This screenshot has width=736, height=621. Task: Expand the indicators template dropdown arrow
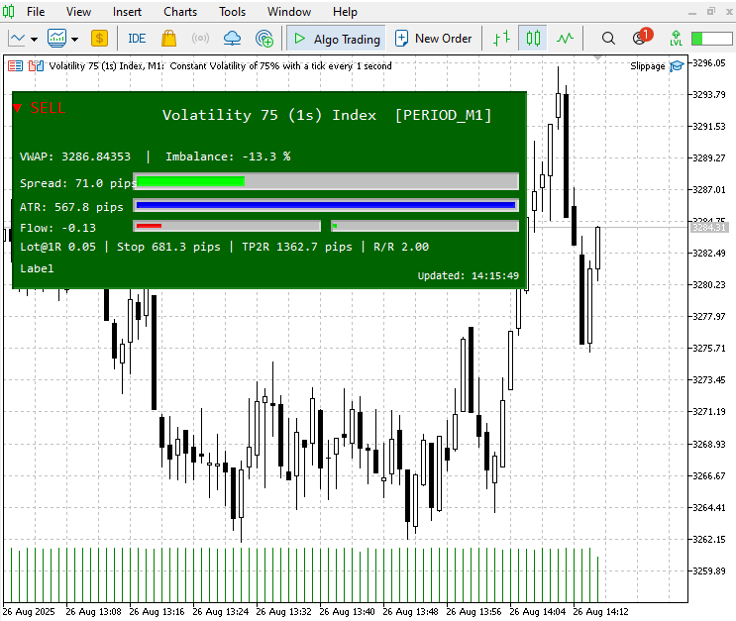point(75,40)
